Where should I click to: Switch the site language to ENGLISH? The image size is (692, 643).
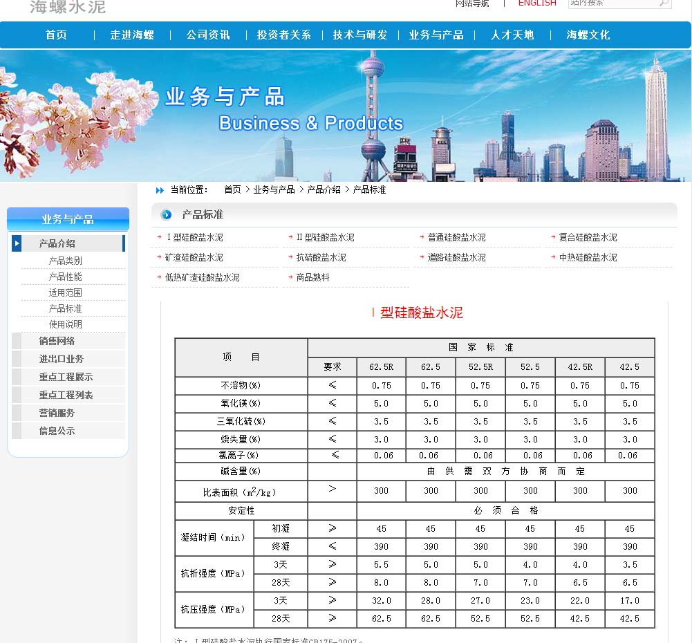tap(537, 3)
